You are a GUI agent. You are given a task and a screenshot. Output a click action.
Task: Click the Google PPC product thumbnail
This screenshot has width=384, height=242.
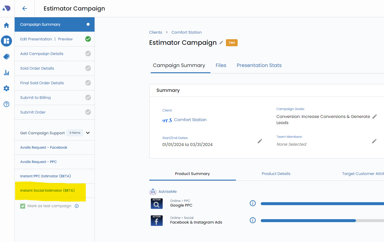pyautogui.click(x=157, y=203)
